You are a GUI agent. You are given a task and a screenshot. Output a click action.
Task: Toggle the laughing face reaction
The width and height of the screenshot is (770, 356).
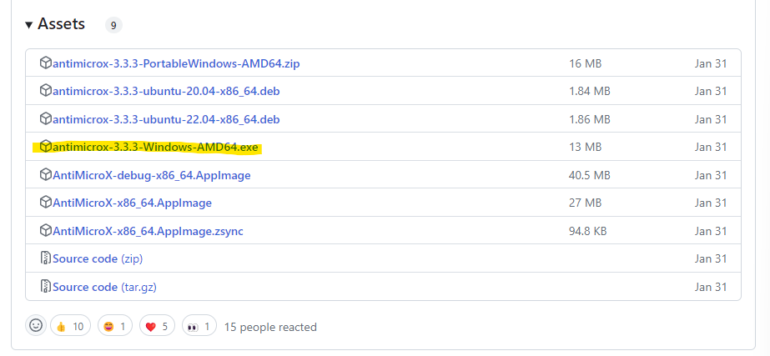(117, 326)
